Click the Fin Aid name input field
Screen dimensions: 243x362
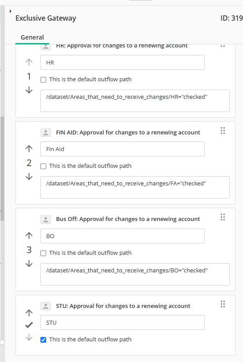pos(123,149)
